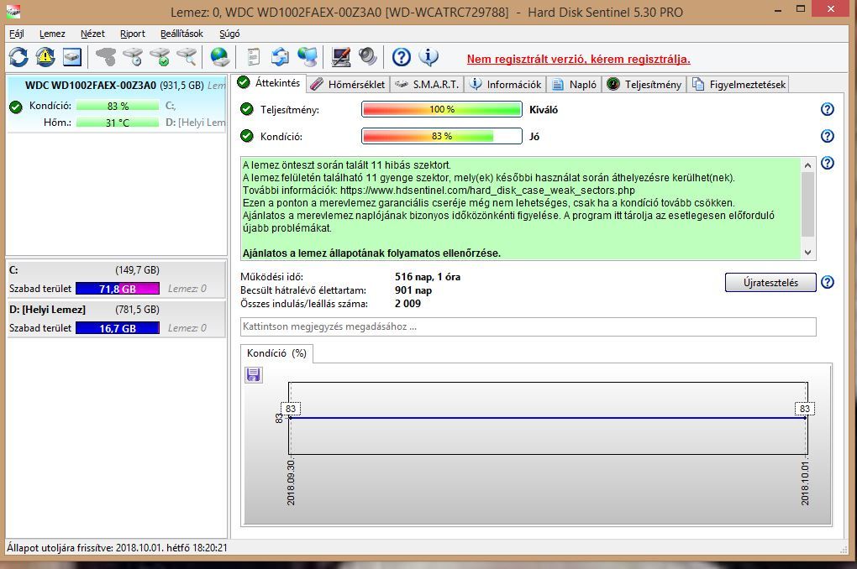Click the paper document report toolbar icon
This screenshot has height=569, width=857.
click(254, 57)
